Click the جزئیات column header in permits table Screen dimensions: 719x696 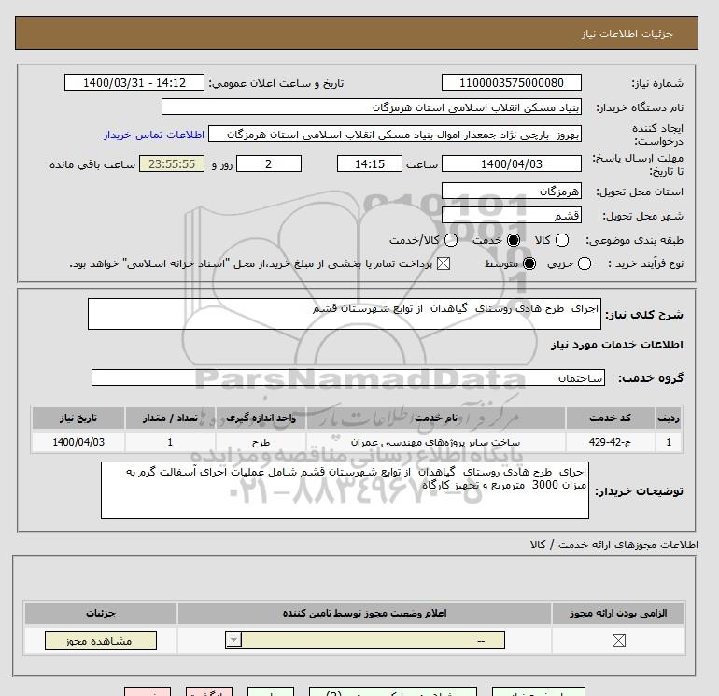101,613
